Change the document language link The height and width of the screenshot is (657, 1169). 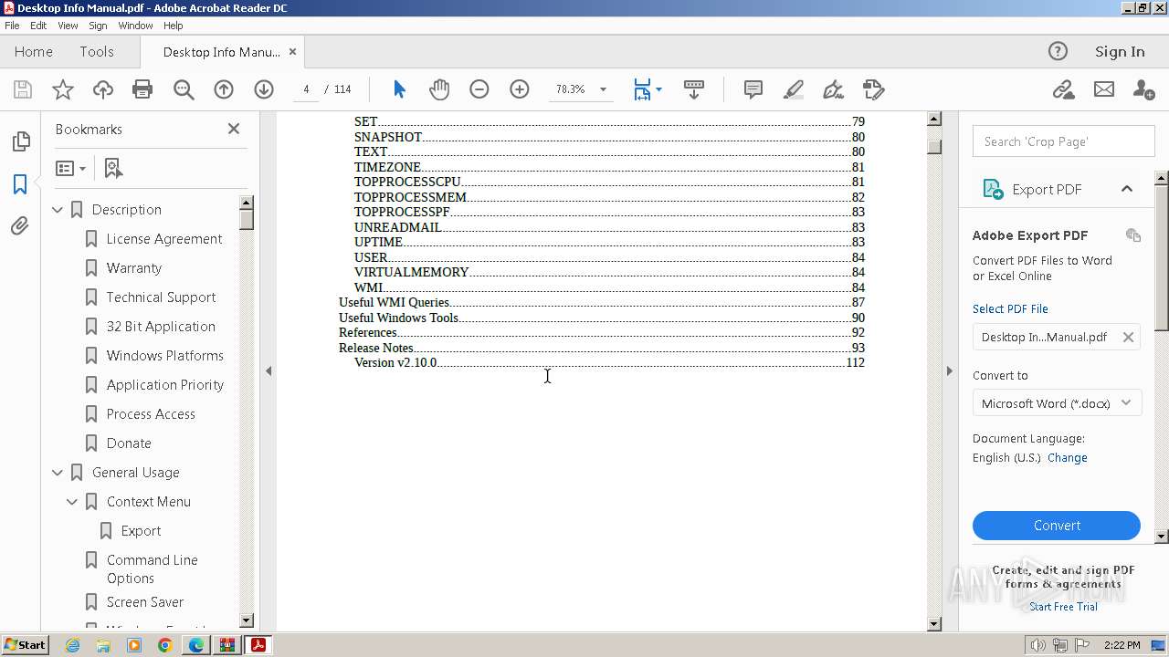(x=1067, y=458)
